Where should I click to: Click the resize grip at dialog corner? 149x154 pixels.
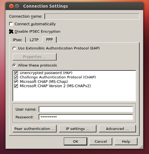[x=141, y=147]
